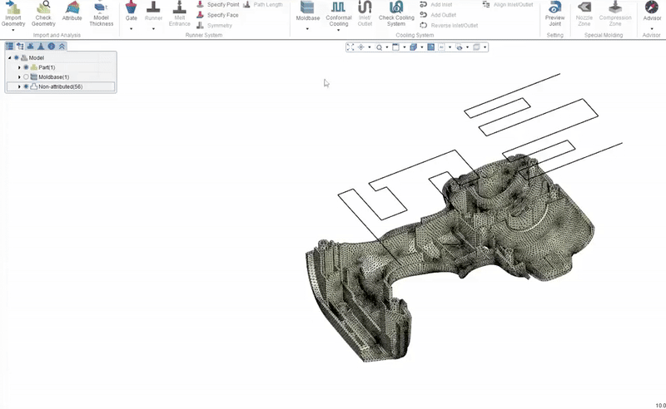Click the Specify Point button
This screenshot has height=409, width=666.
(x=218, y=5)
